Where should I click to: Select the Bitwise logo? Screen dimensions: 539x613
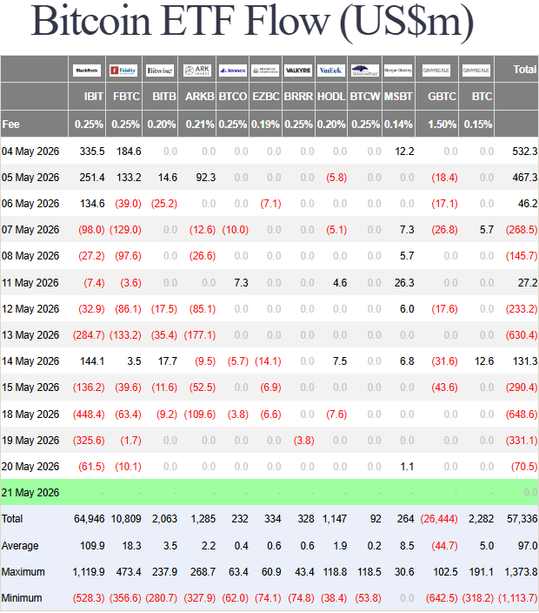click(160, 71)
